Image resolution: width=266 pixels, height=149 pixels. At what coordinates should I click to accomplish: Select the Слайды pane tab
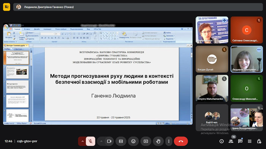(x=7, y=49)
